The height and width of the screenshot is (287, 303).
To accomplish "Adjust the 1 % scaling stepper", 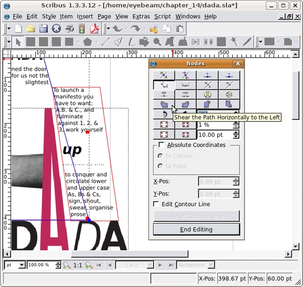I will pyautogui.click(x=236, y=125).
